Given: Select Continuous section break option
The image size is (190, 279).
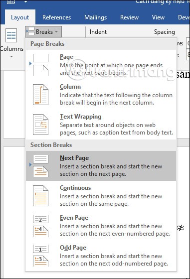Looking at the screenshot, I should (101, 196).
